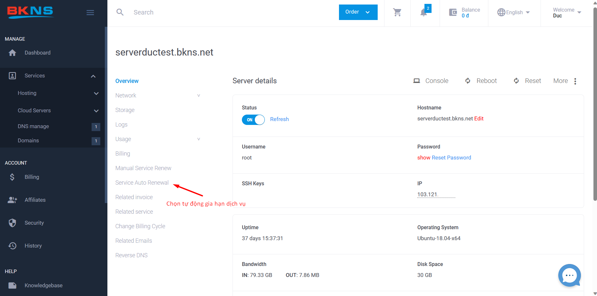Click the Affiliates people icon
The width and height of the screenshot is (597, 296).
tap(12, 200)
